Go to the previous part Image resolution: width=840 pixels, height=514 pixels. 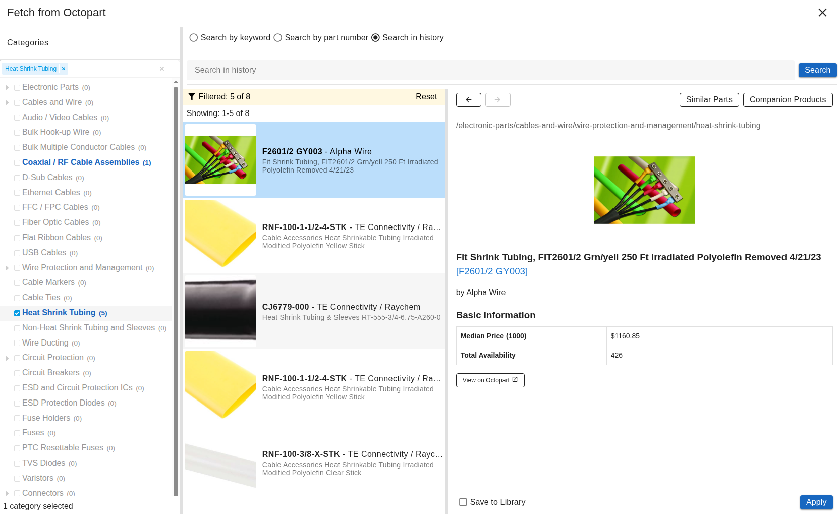pos(469,100)
